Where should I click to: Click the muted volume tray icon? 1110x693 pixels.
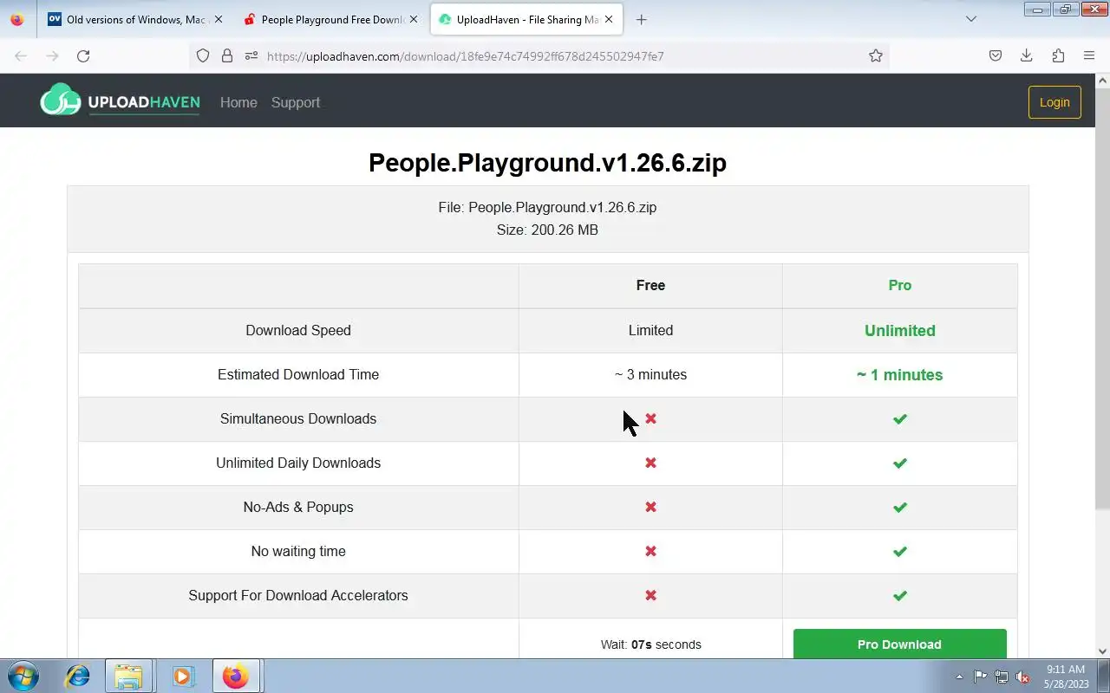pyautogui.click(x=1023, y=677)
